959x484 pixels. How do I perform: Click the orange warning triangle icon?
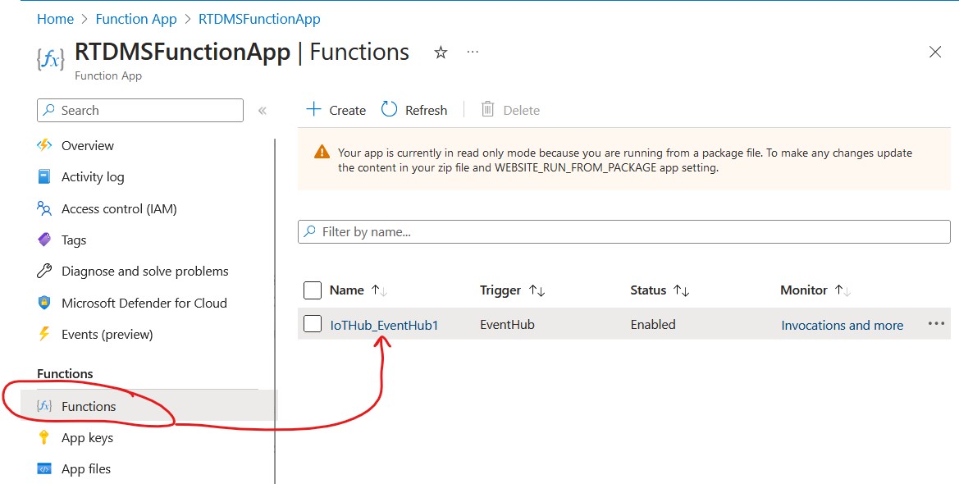[322, 152]
